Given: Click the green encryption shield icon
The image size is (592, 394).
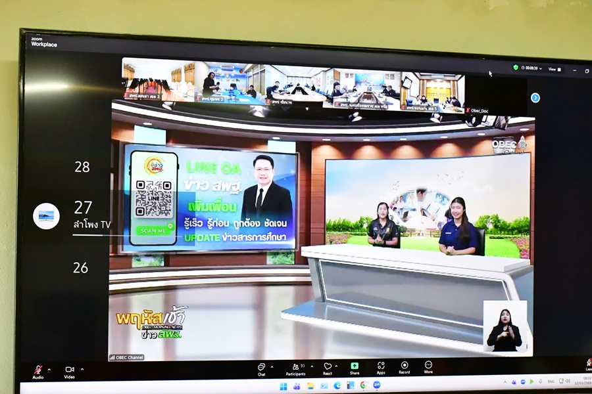Looking at the screenshot, I should tap(516, 68).
